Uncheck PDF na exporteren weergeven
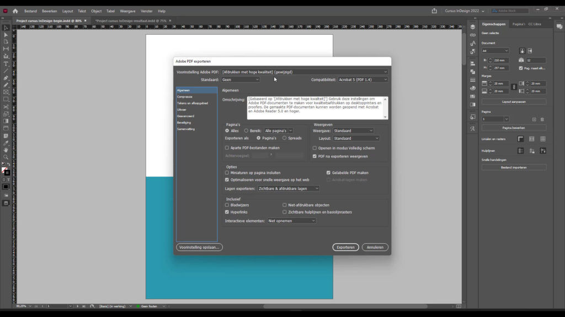The width and height of the screenshot is (565, 317). click(x=315, y=156)
